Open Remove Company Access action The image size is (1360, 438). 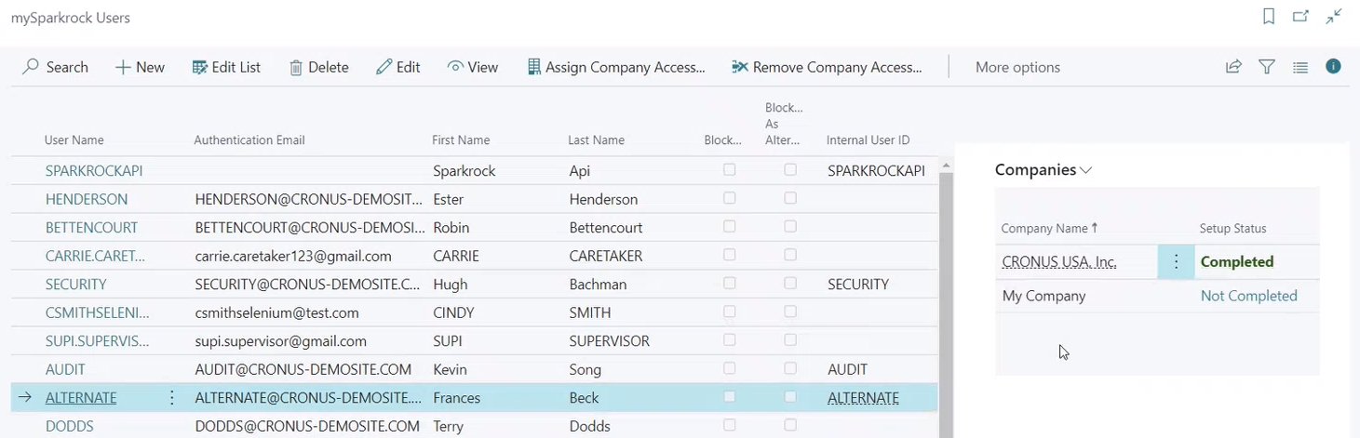click(x=827, y=67)
